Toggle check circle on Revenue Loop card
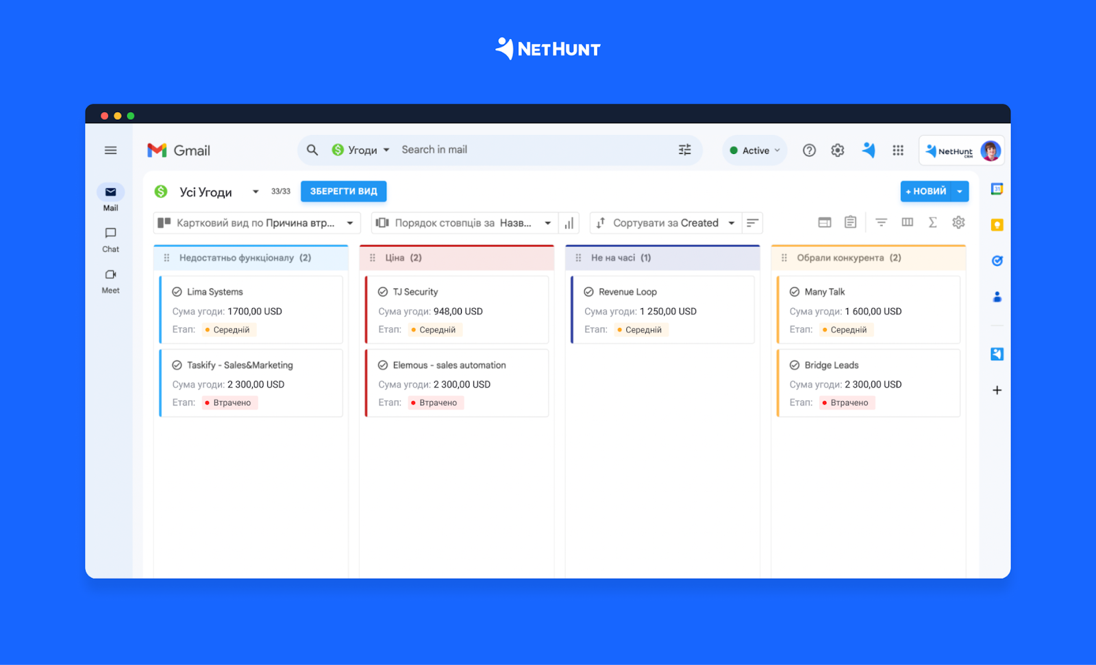Viewport: 1096px width, 665px height. click(588, 292)
